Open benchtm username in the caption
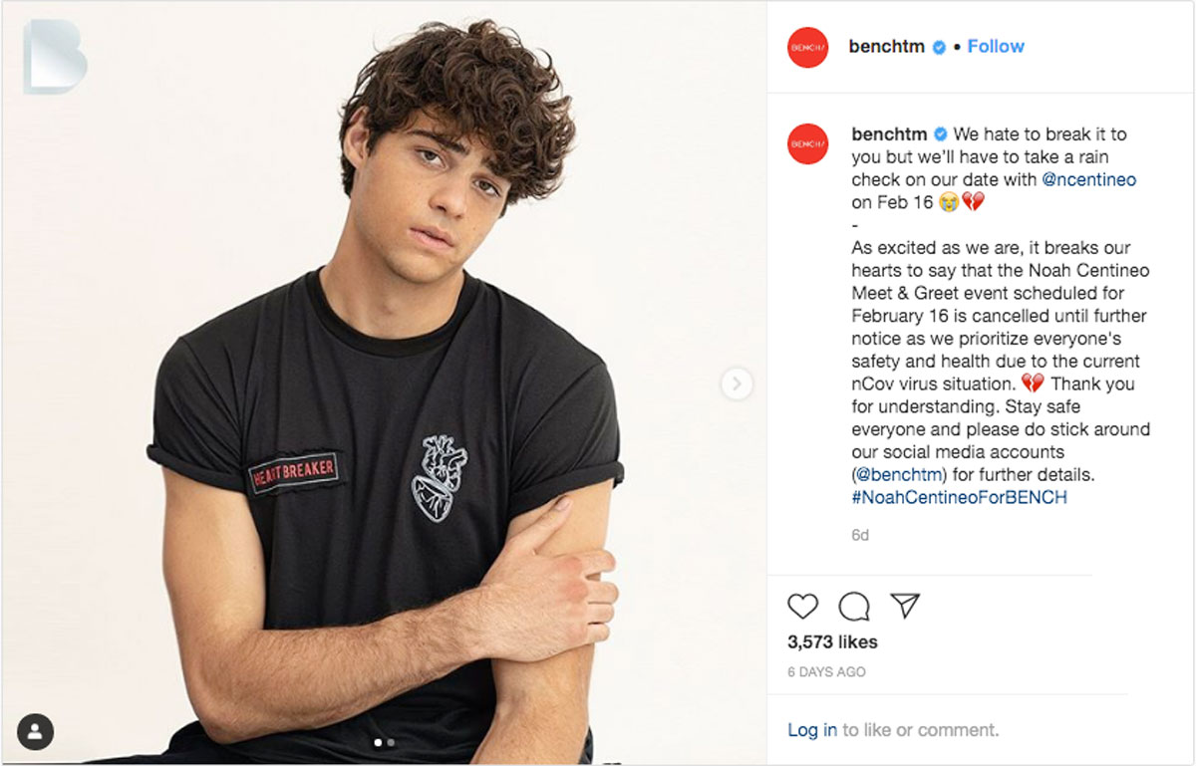Image resolution: width=1196 pixels, height=766 pixels. click(889, 133)
